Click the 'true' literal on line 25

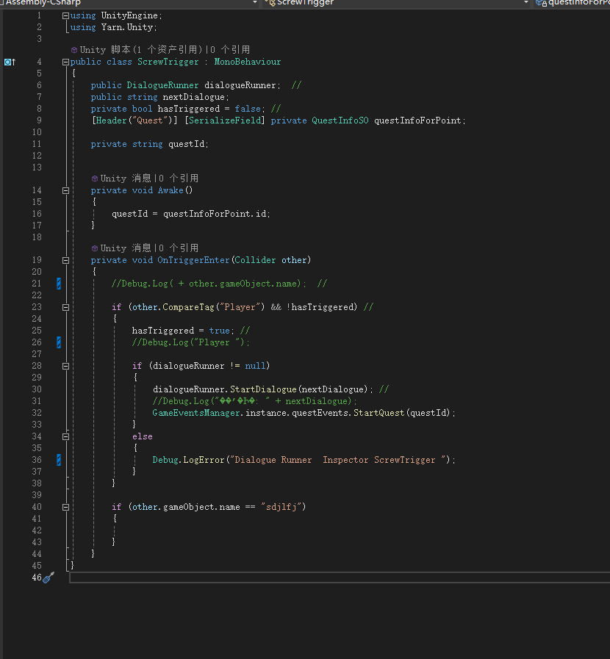[x=220, y=331]
